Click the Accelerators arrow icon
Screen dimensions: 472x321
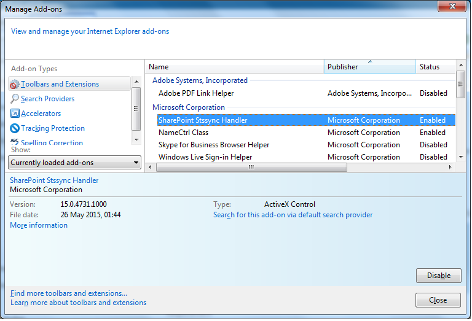point(15,114)
